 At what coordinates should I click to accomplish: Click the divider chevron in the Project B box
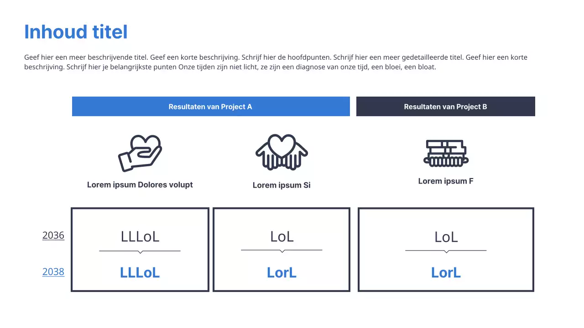[446, 251]
